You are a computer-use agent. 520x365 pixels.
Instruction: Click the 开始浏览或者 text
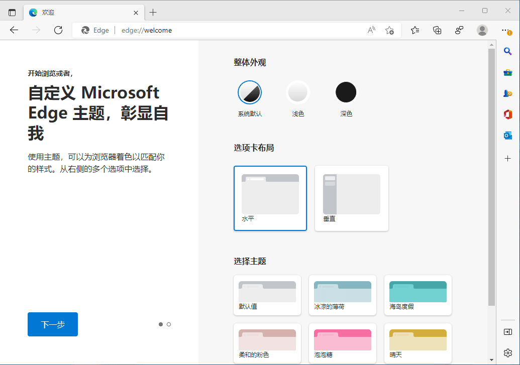[x=50, y=74]
